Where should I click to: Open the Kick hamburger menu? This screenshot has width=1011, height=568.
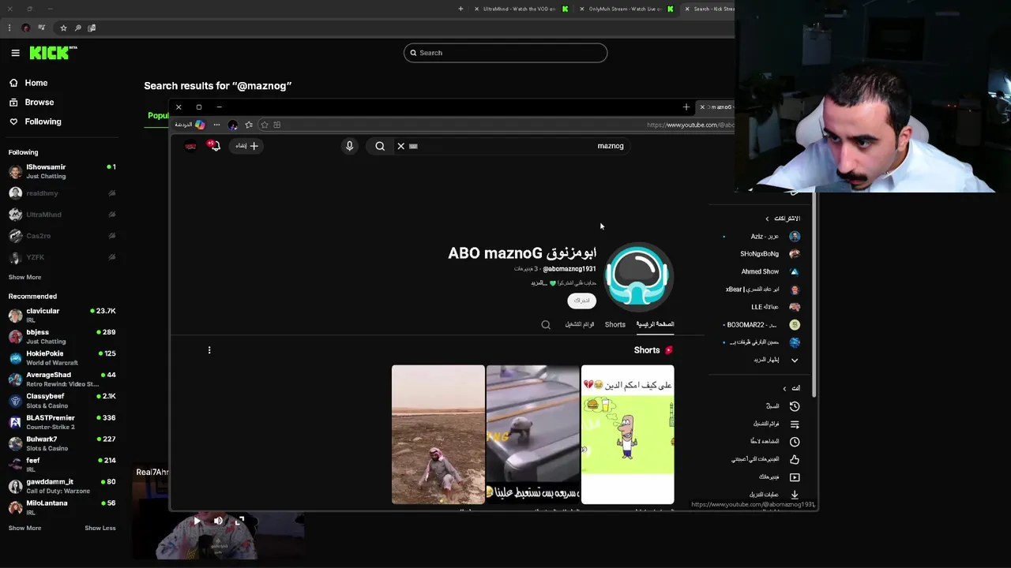click(15, 53)
